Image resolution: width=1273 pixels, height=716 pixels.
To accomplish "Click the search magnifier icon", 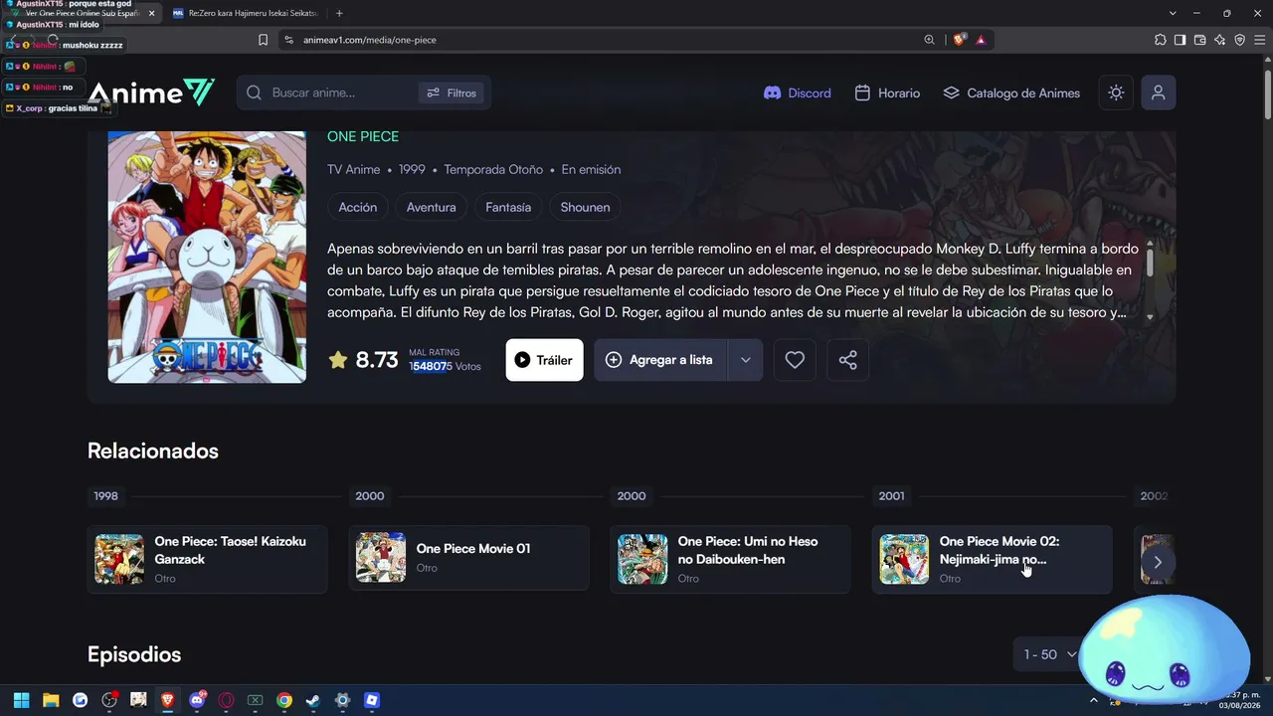I will (x=254, y=92).
